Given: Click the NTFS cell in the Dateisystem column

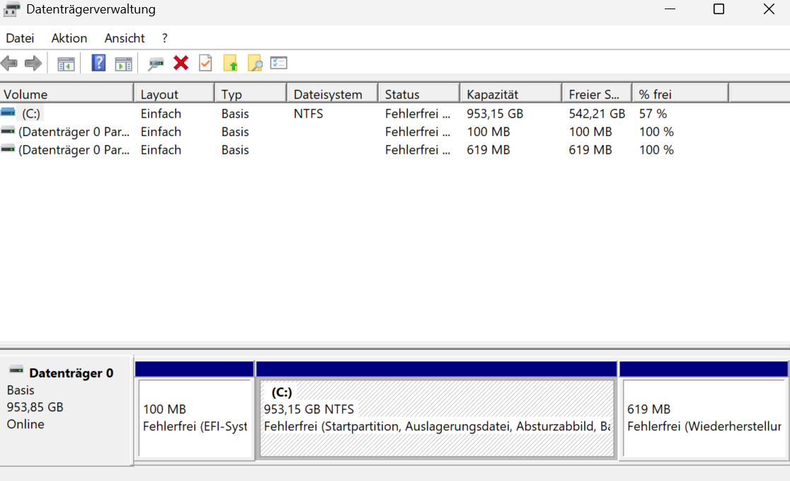Looking at the screenshot, I should tap(309, 113).
